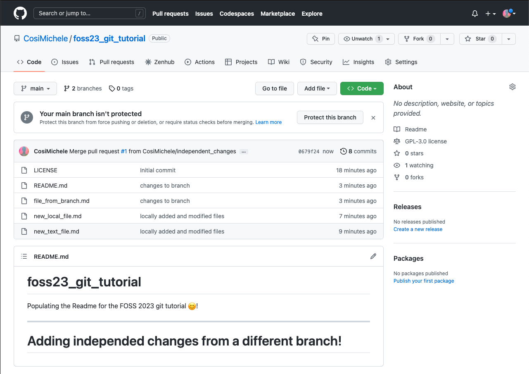
Task: Open commit hash 0679f24
Action: [309, 152]
